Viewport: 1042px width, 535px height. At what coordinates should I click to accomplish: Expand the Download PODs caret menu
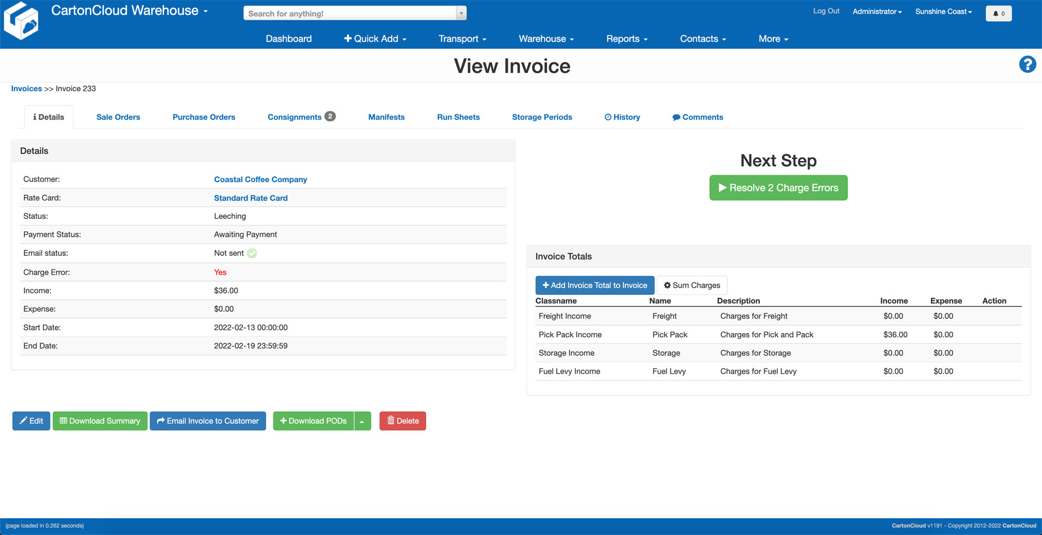click(363, 420)
